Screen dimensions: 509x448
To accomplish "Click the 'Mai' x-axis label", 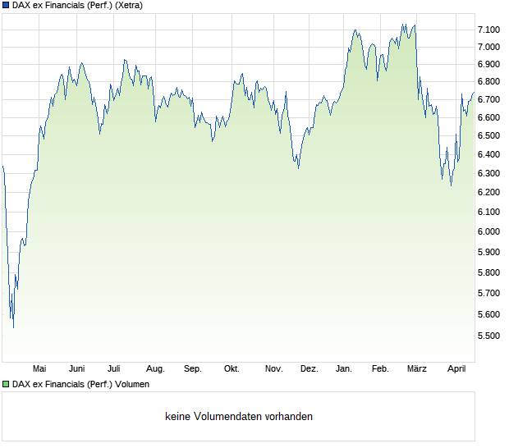I will pyautogui.click(x=39, y=369).
